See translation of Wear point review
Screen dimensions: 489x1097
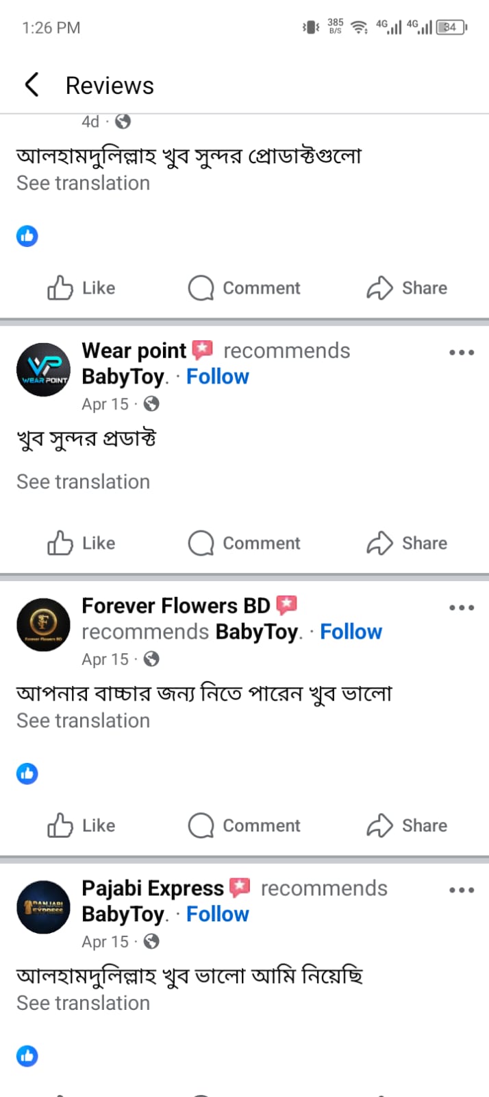click(x=83, y=482)
